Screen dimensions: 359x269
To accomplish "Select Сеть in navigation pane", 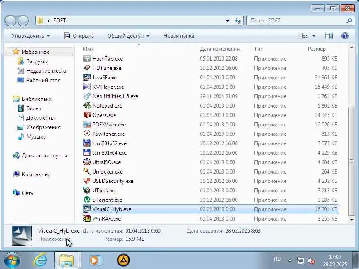I will [27, 193].
